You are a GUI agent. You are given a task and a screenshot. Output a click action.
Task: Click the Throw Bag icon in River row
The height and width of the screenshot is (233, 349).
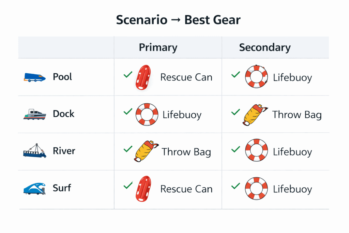146,151
